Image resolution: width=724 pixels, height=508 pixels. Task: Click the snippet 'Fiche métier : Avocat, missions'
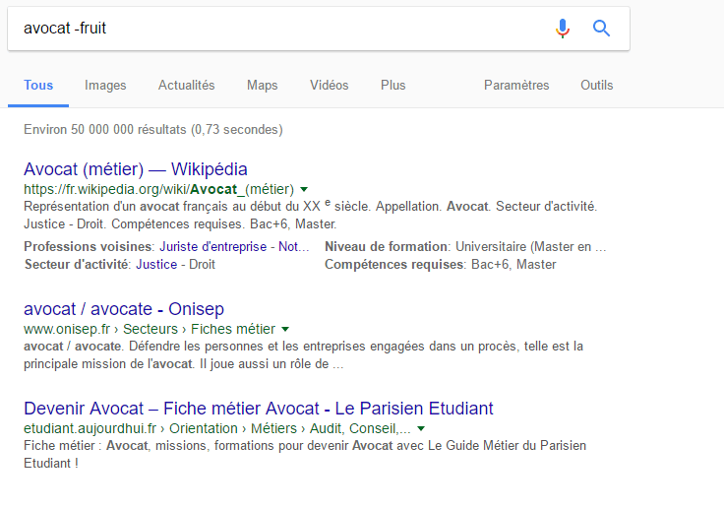point(305,455)
